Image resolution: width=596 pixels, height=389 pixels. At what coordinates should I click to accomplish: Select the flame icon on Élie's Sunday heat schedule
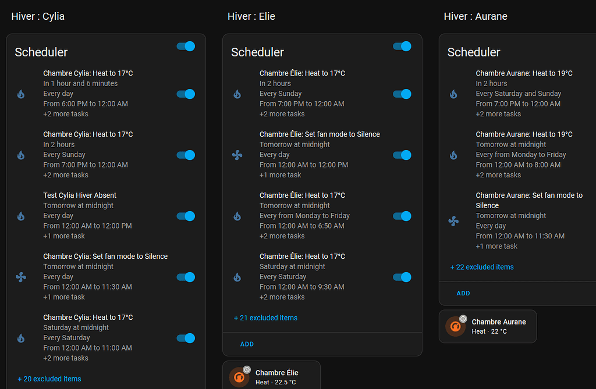(237, 94)
